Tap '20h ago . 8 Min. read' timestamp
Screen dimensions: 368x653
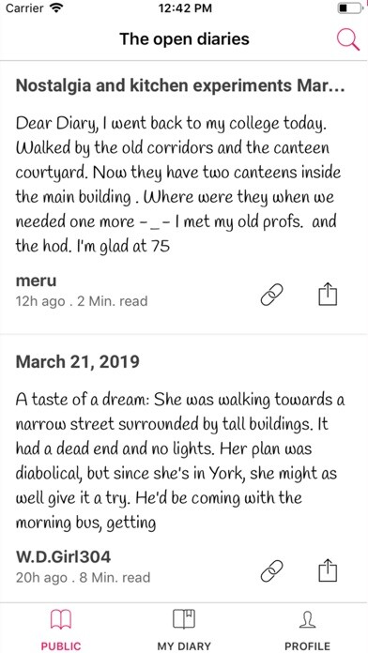click(x=83, y=578)
